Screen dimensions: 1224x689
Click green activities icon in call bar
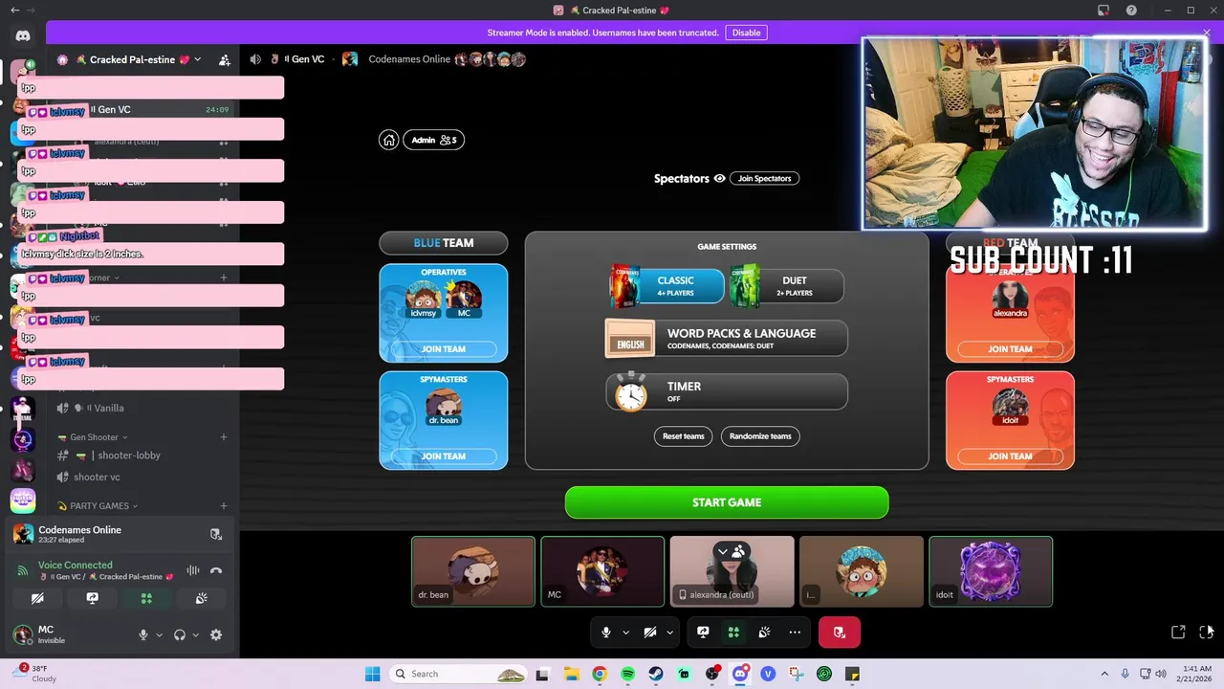733,633
